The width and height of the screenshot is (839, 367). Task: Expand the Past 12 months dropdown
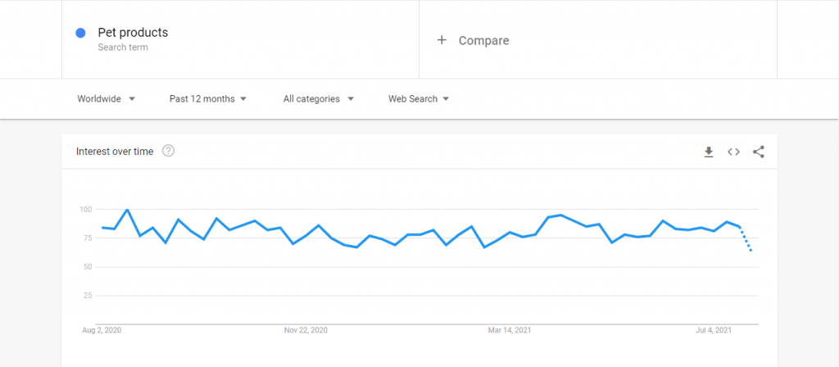[x=208, y=99]
